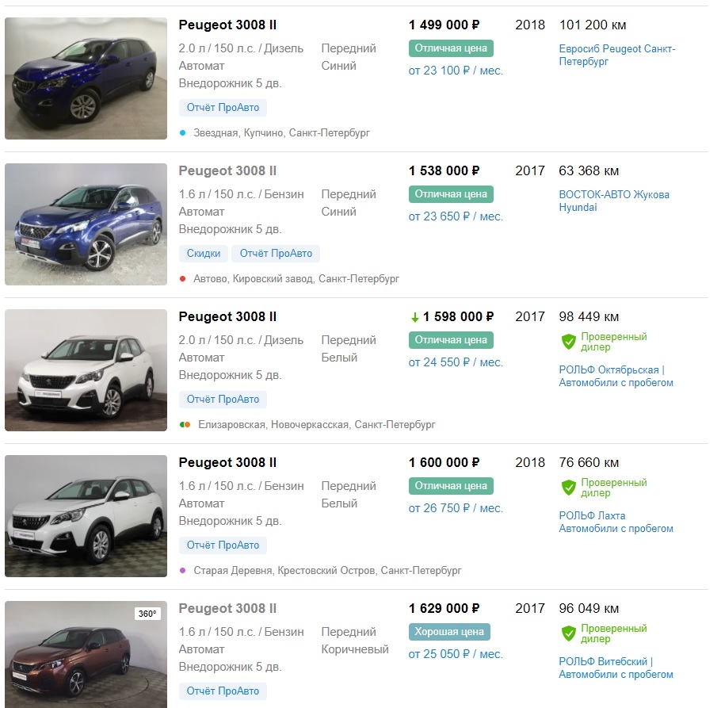Viewport: 721px width, 708px height.
Task: Click the verified dealer shield for РОЛЬФ Витебский
Action: coord(568,633)
